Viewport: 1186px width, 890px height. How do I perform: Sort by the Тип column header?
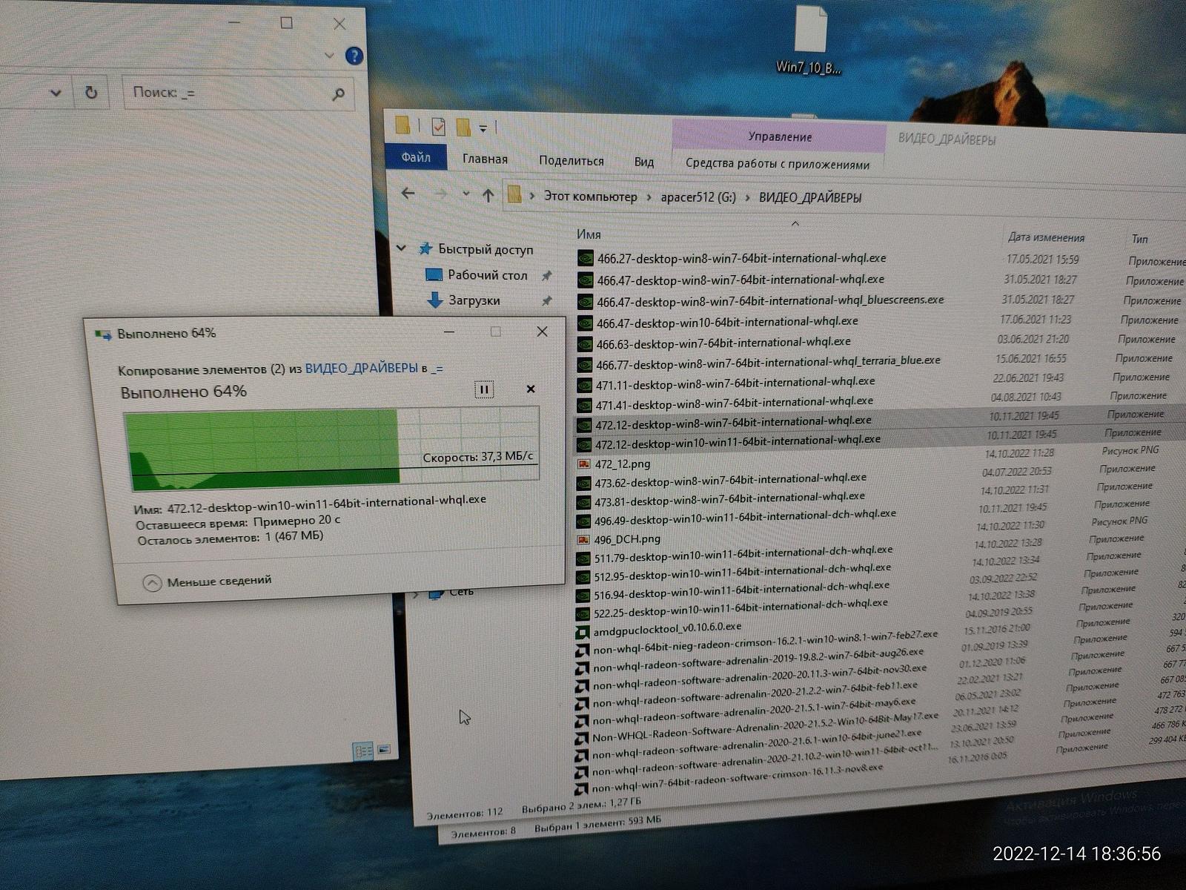1139,239
